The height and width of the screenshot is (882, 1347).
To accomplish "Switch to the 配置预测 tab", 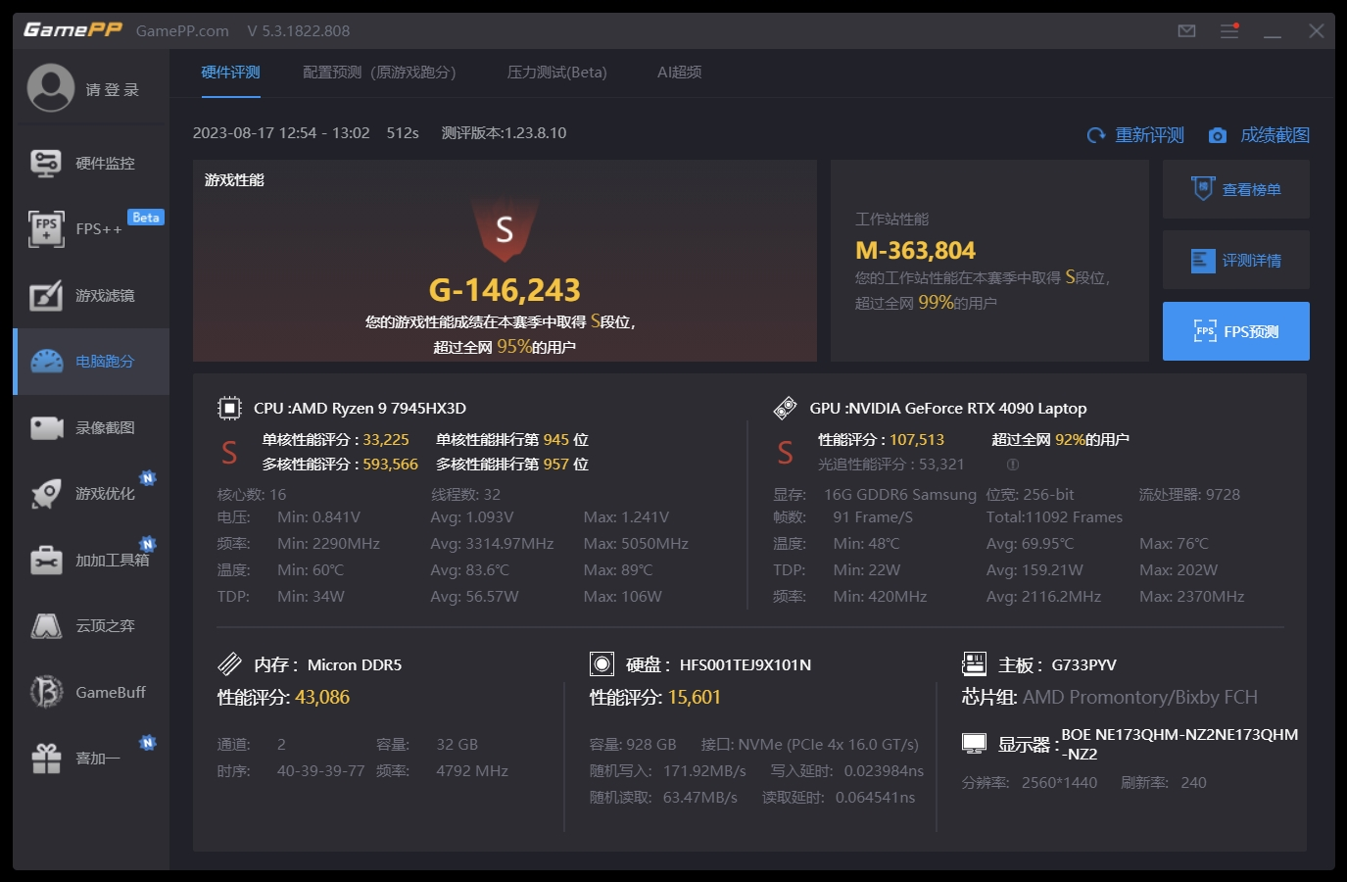I will tap(379, 72).
